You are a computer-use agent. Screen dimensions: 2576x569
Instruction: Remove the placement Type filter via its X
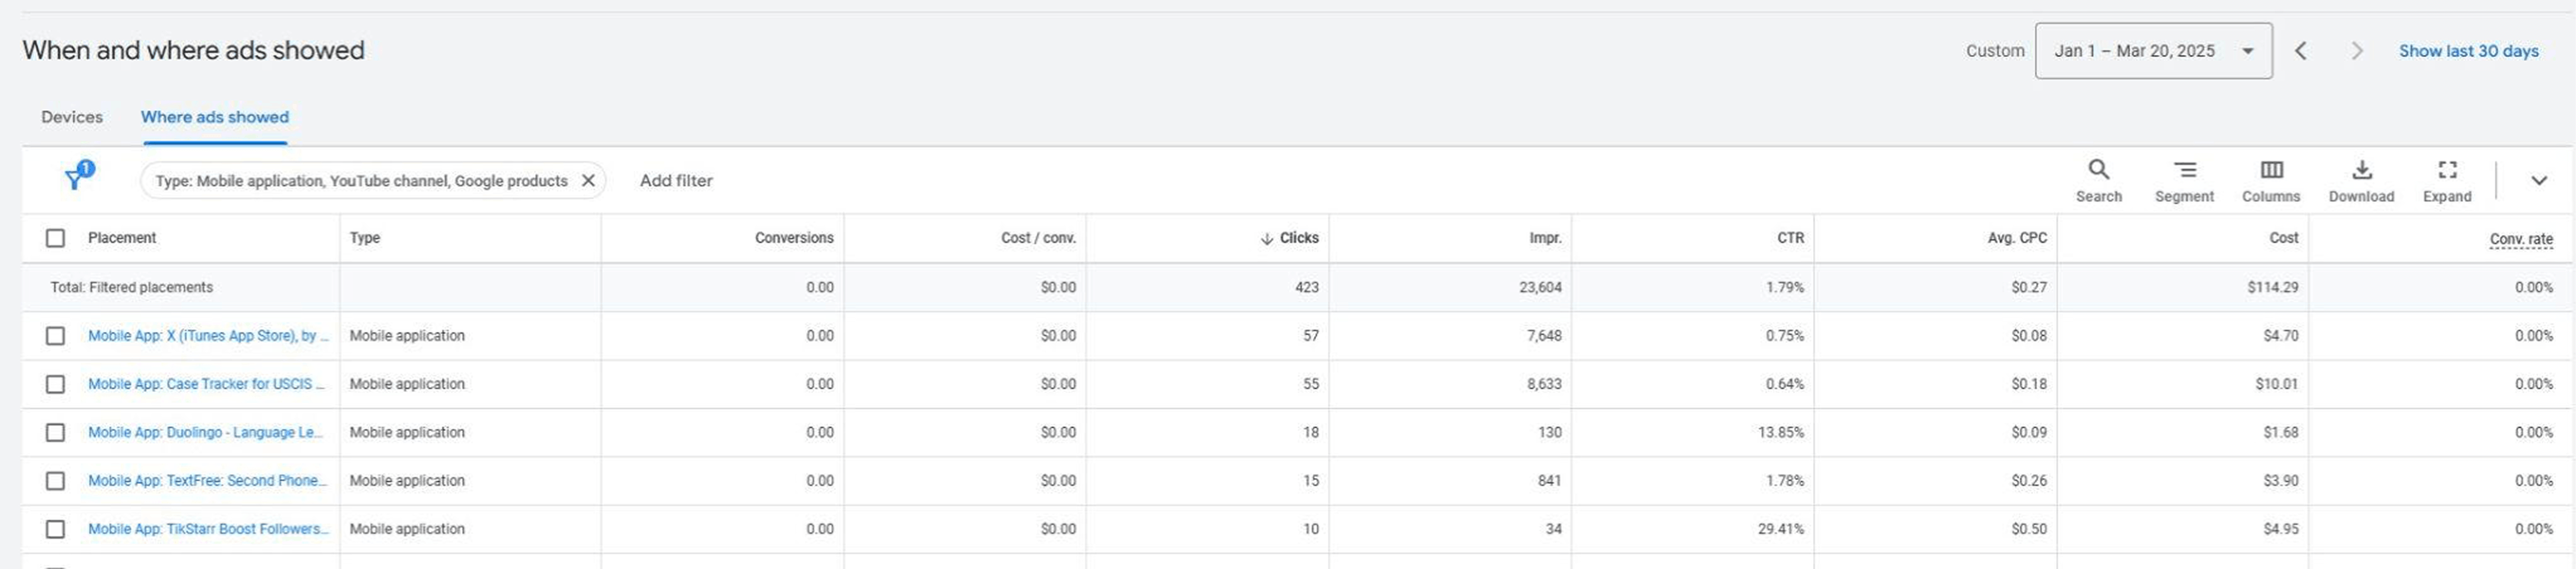pyautogui.click(x=589, y=181)
